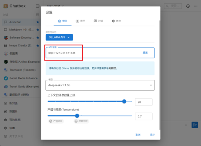Click the model selector arrows near send

186,125
